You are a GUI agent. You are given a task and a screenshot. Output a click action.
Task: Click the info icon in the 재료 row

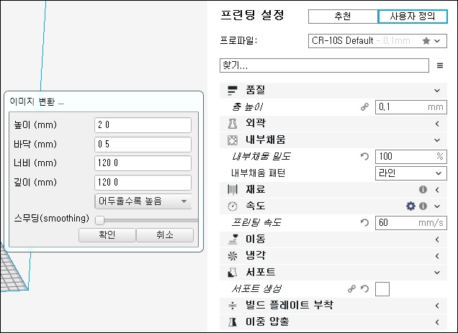tap(423, 190)
